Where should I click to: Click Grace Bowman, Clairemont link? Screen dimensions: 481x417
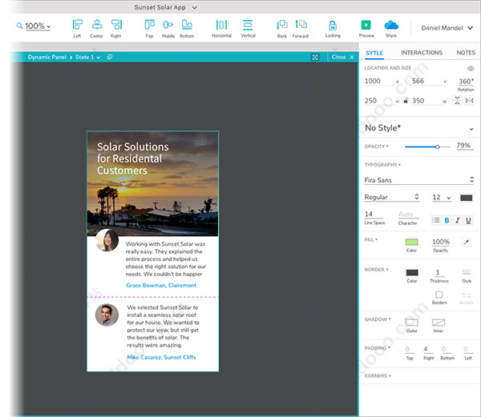pos(161,286)
